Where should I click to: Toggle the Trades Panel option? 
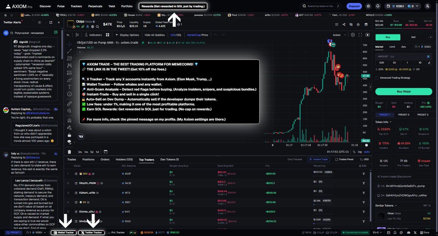click(x=345, y=159)
